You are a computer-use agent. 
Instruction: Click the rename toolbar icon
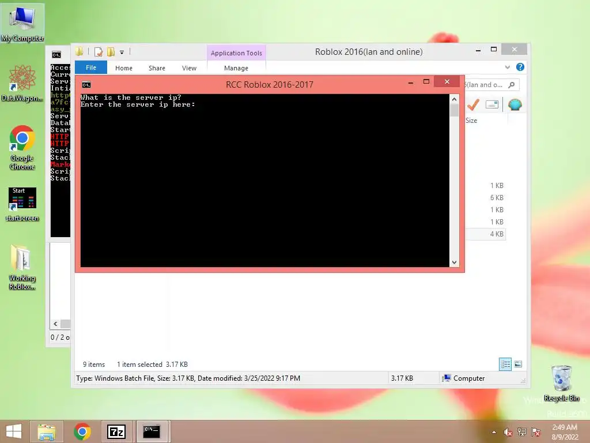[x=492, y=104]
